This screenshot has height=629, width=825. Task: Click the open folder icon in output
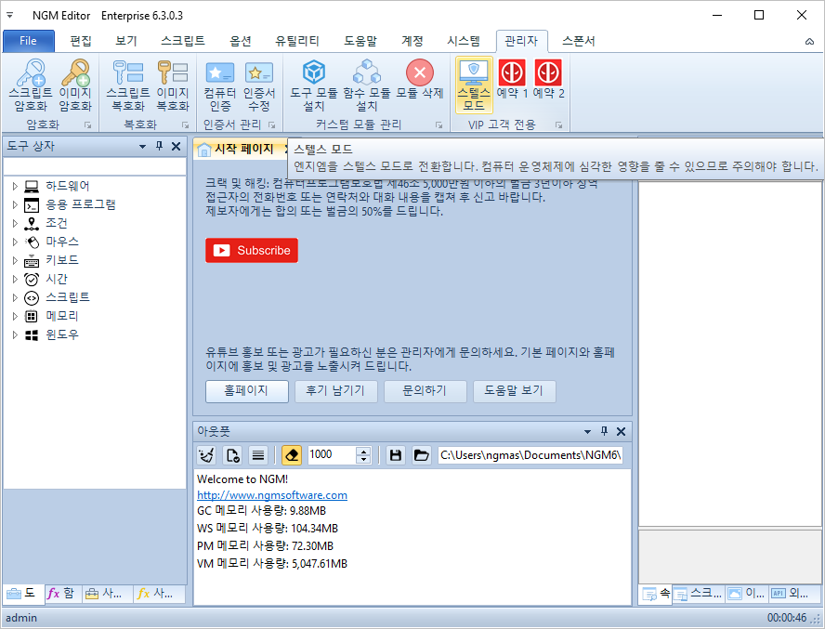pyautogui.click(x=422, y=455)
